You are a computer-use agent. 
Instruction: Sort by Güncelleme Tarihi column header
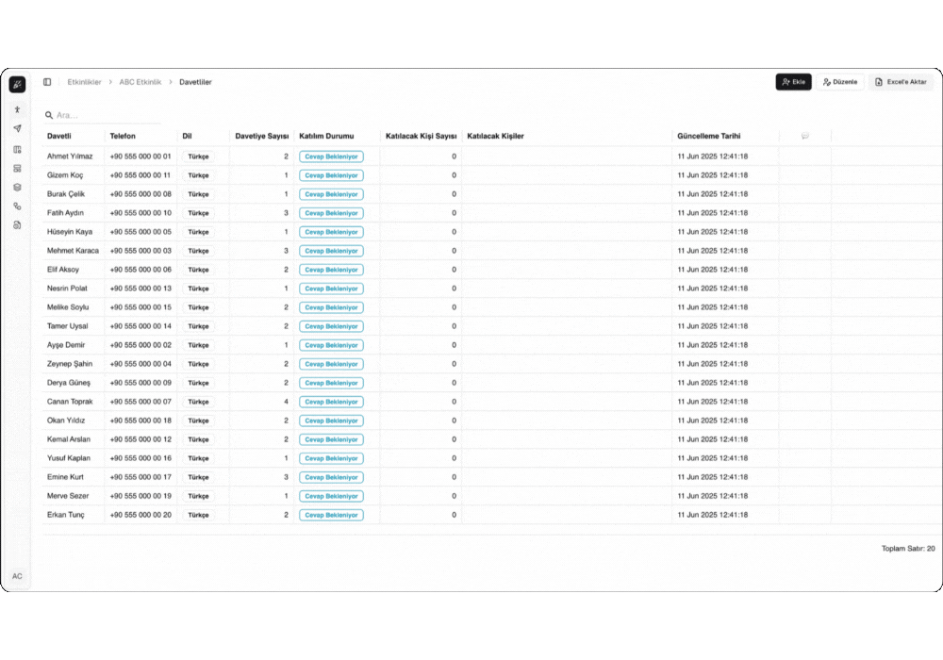(708, 136)
